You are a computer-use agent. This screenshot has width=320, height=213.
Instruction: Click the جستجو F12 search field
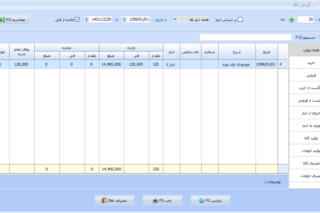(245, 37)
